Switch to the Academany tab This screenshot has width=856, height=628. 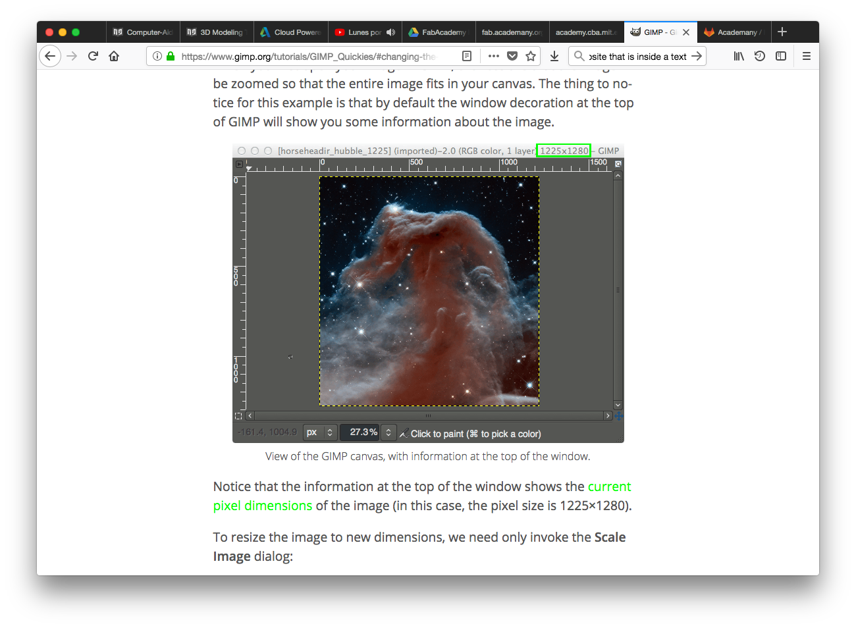click(x=733, y=32)
